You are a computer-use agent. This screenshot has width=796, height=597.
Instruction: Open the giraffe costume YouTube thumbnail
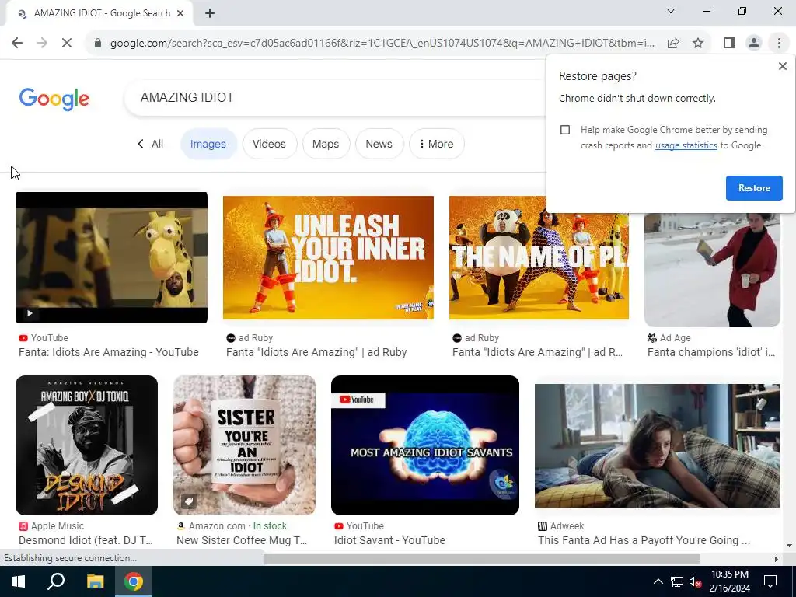click(x=111, y=257)
